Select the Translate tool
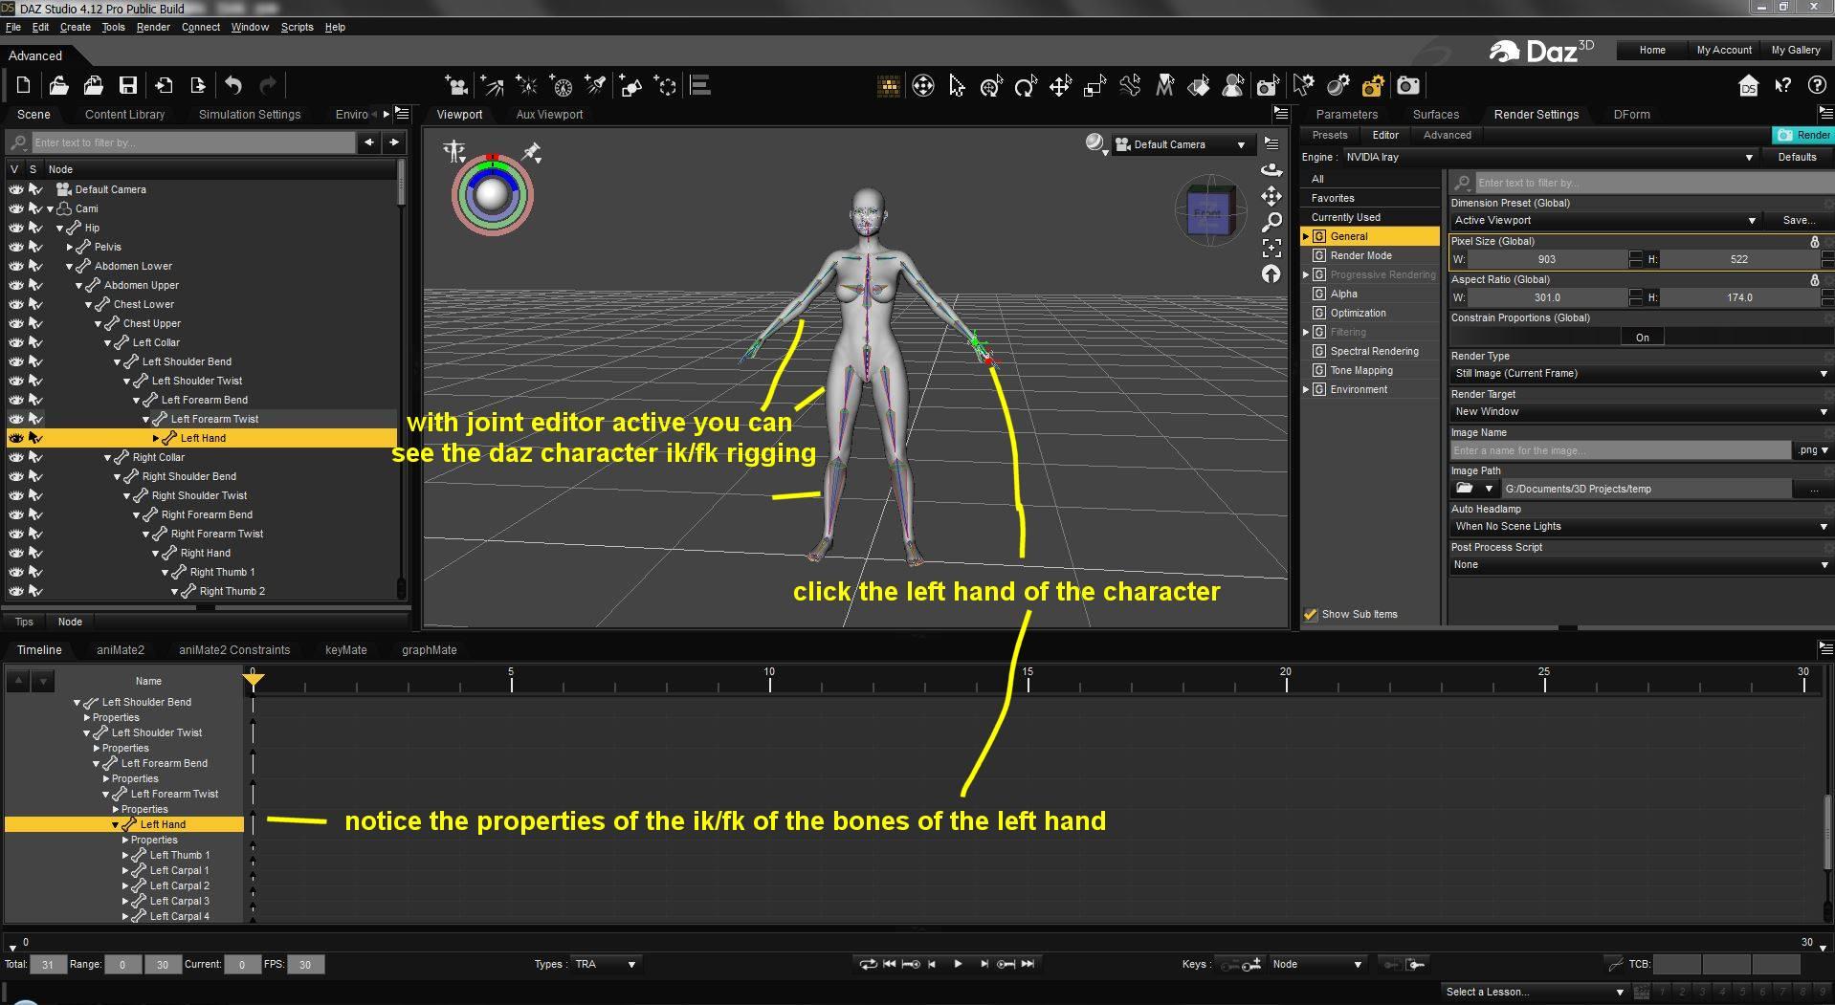The width and height of the screenshot is (1835, 1005). 1060,86
